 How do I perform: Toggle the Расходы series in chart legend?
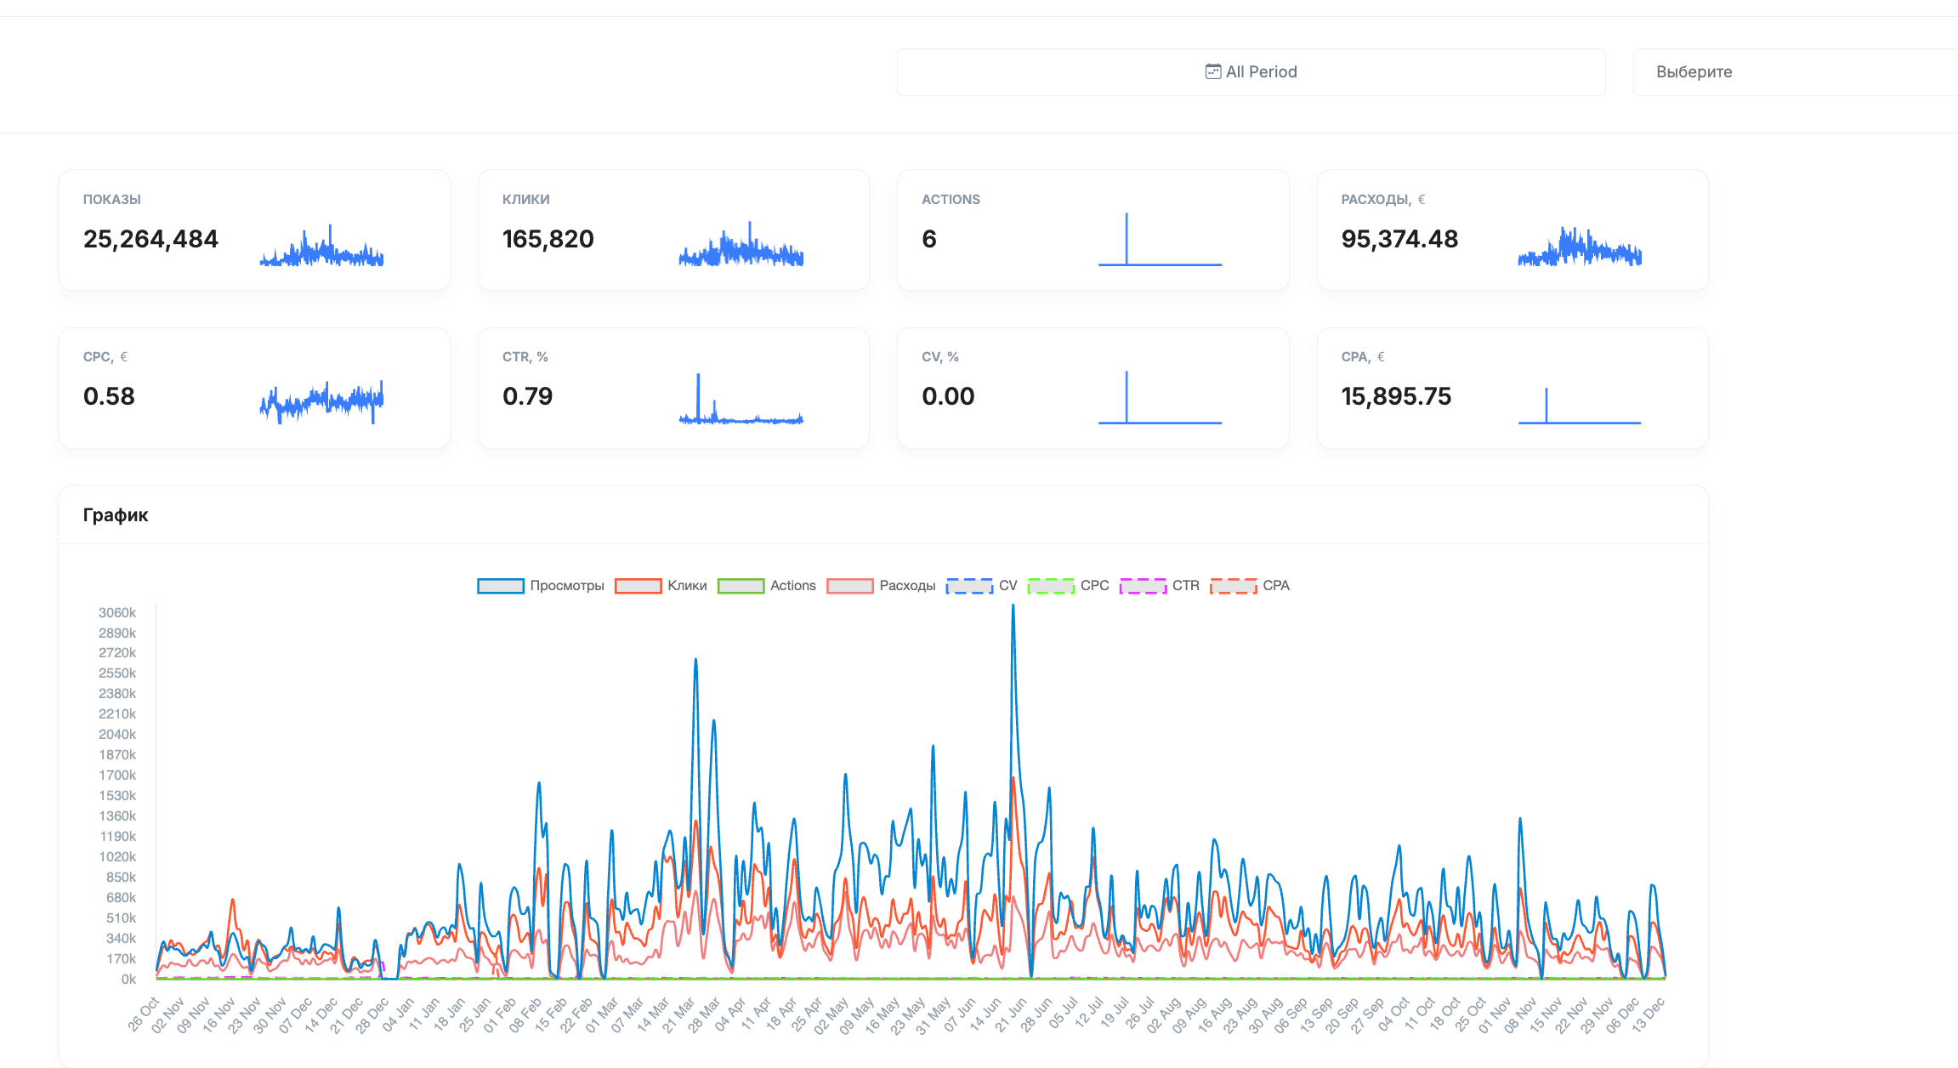[881, 586]
